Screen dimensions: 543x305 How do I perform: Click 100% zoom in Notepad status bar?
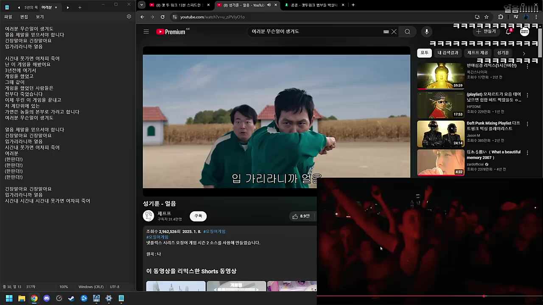(x=64, y=287)
